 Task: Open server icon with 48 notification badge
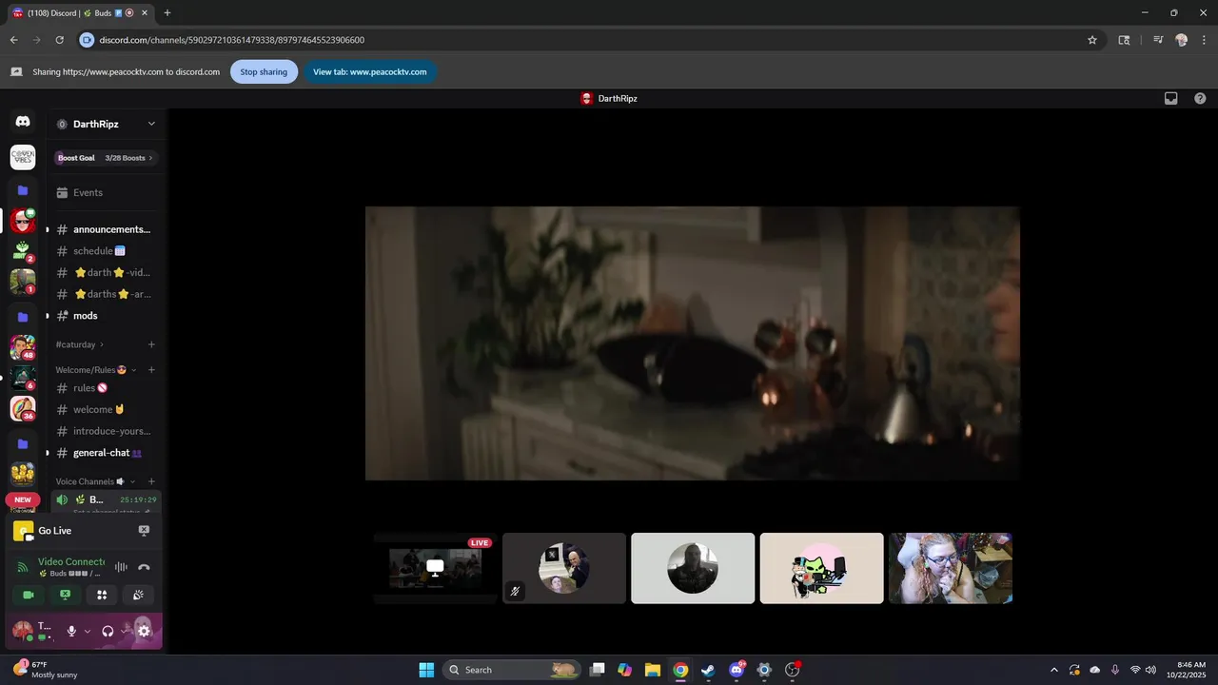pyautogui.click(x=23, y=347)
